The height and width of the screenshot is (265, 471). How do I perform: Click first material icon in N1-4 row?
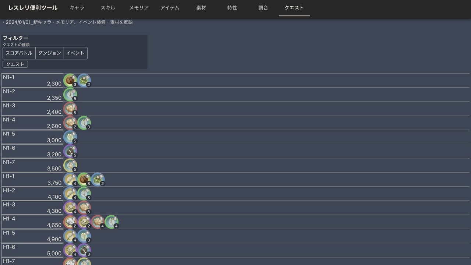(x=70, y=123)
